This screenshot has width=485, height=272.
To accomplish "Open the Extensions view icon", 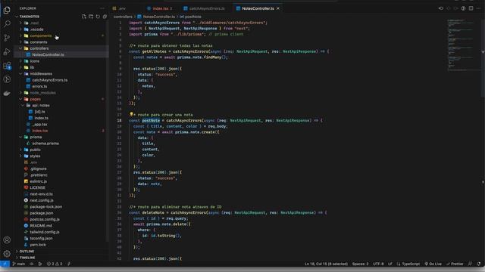I will [7, 66].
